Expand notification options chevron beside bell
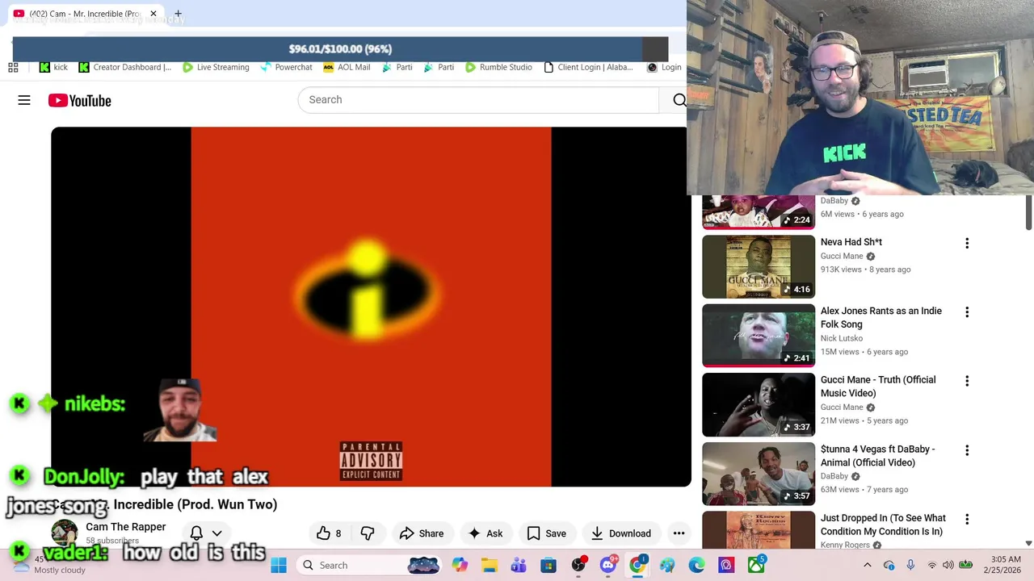The height and width of the screenshot is (581, 1034). pyautogui.click(x=216, y=533)
